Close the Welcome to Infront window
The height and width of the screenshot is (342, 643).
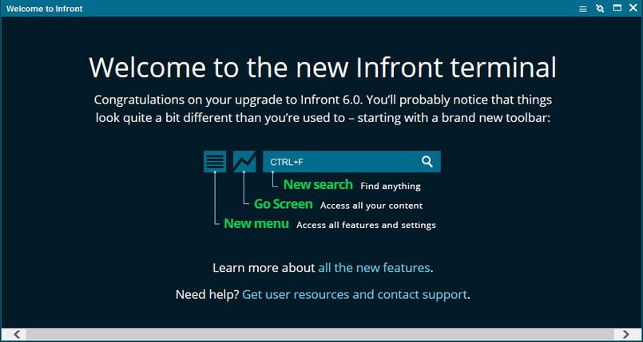pyautogui.click(x=633, y=8)
